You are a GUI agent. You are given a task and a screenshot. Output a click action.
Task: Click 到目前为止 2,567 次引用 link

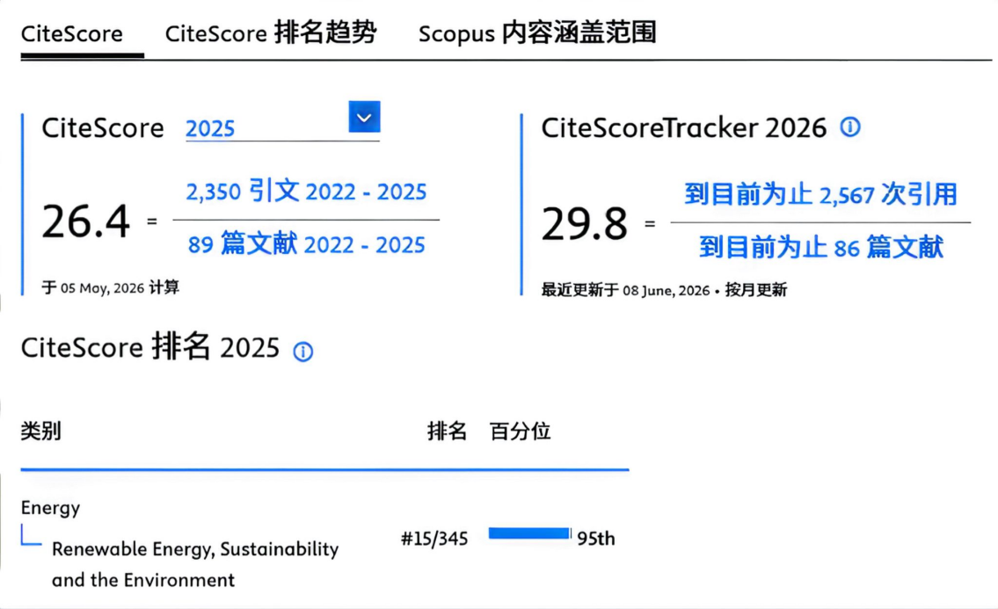pos(820,195)
